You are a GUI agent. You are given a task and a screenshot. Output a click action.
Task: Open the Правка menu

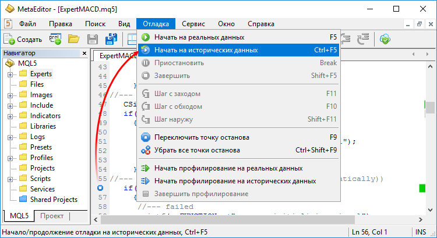[61, 24]
